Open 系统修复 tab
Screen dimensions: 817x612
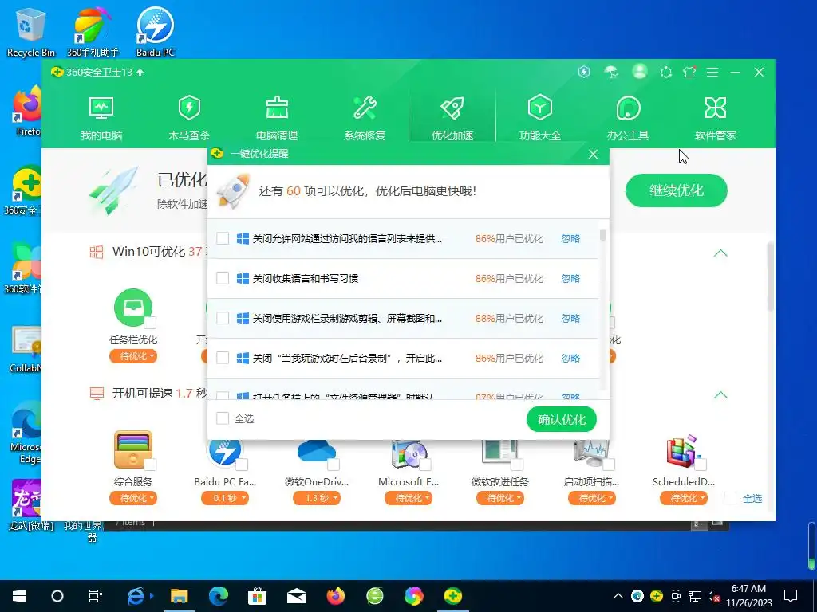pyautogui.click(x=365, y=119)
